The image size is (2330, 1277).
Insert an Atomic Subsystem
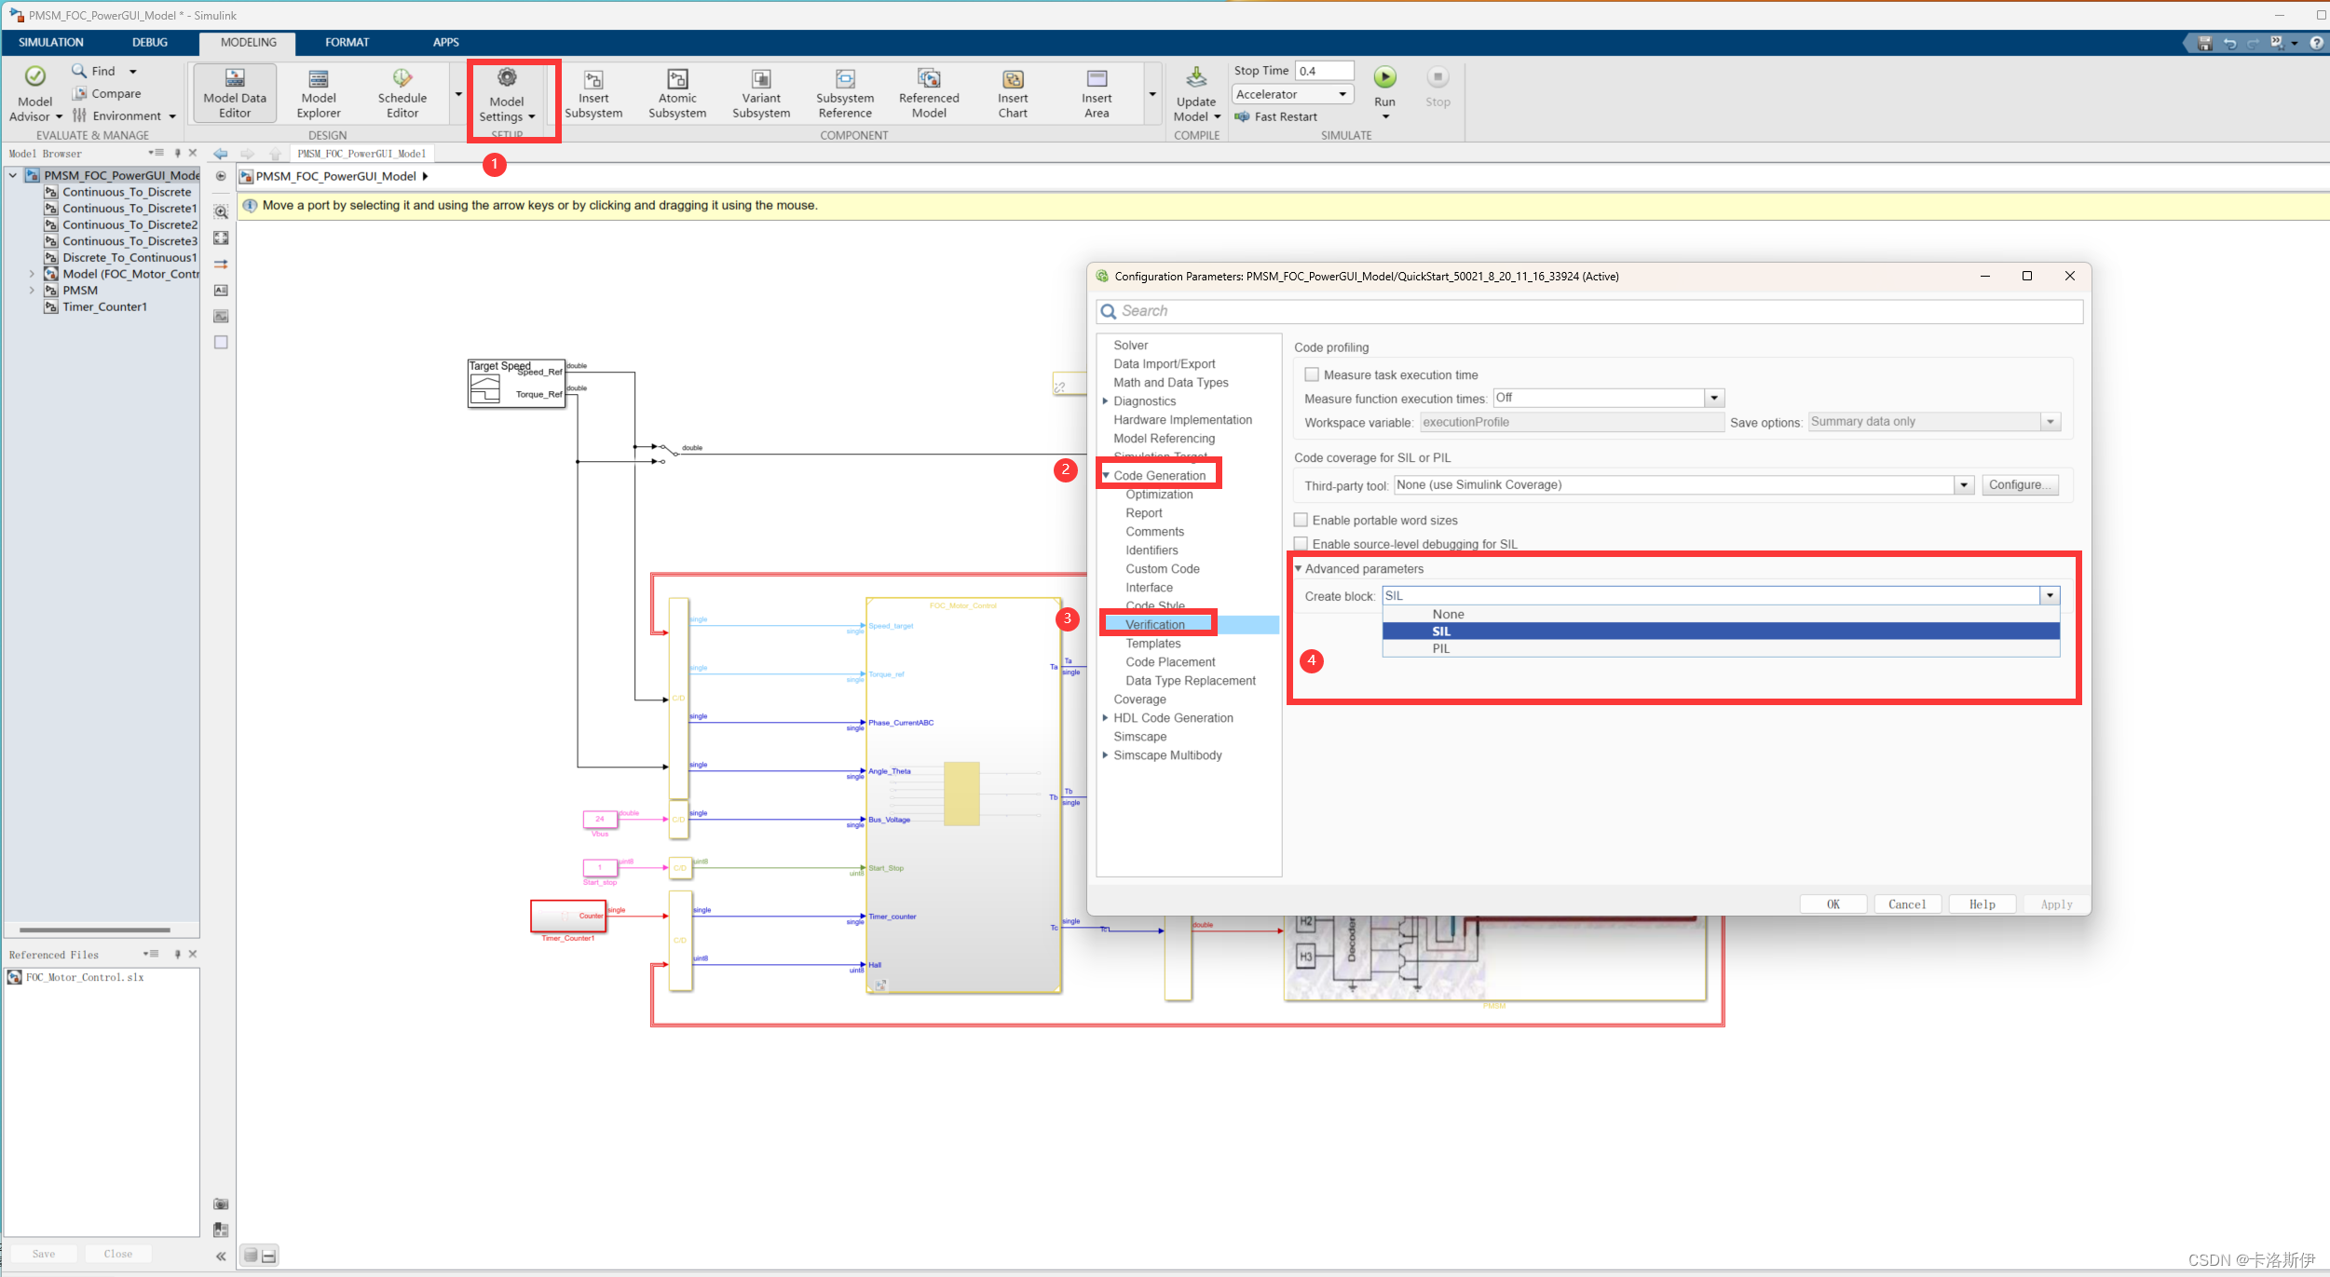pos(677,93)
